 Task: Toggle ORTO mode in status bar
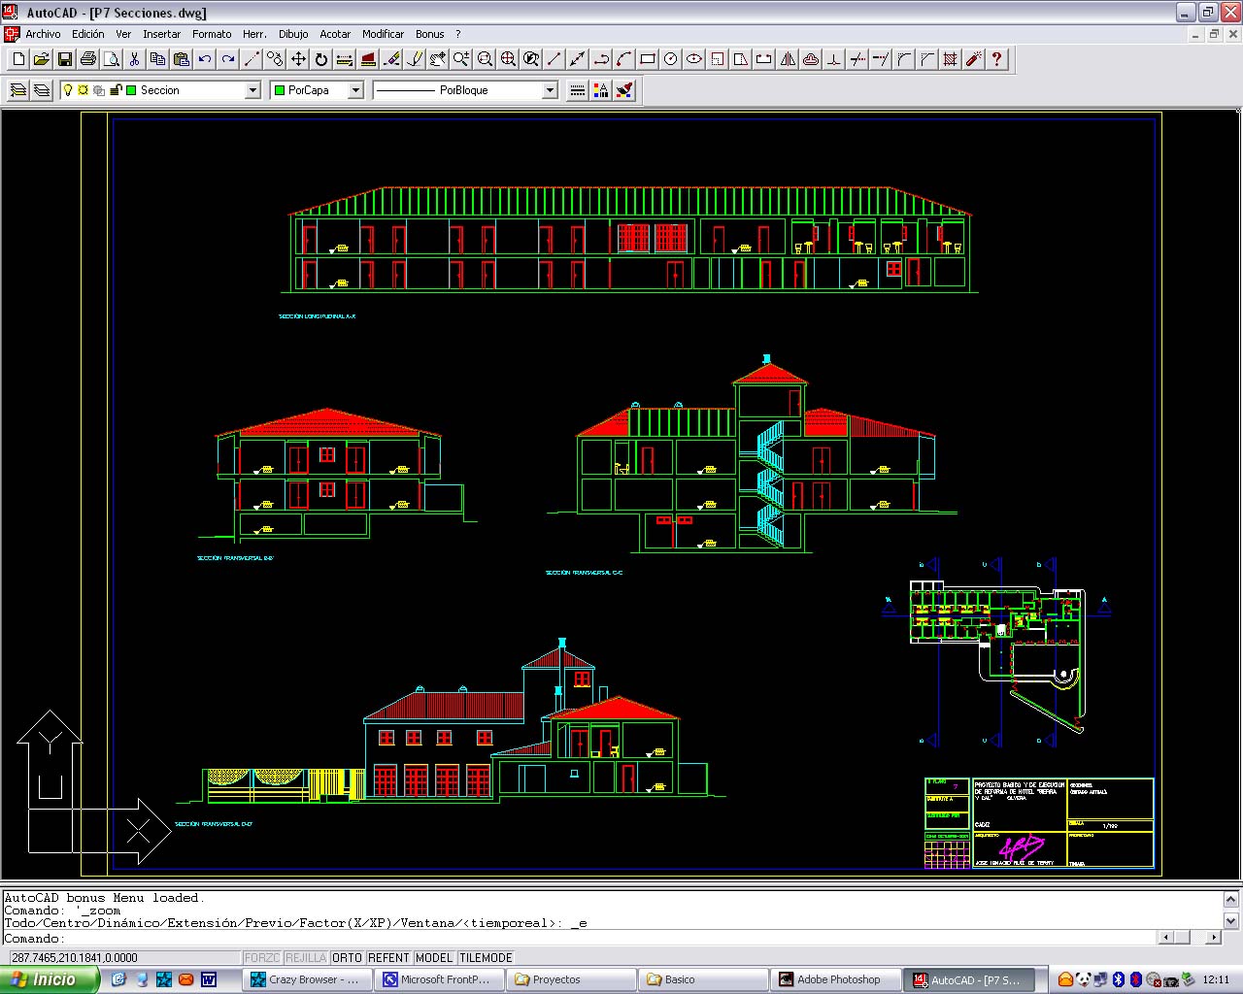pyautogui.click(x=347, y=958)
